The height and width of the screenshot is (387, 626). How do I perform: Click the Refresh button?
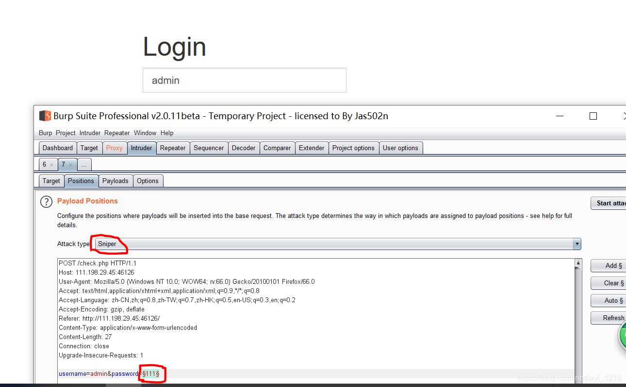click(x=609, y=318)
